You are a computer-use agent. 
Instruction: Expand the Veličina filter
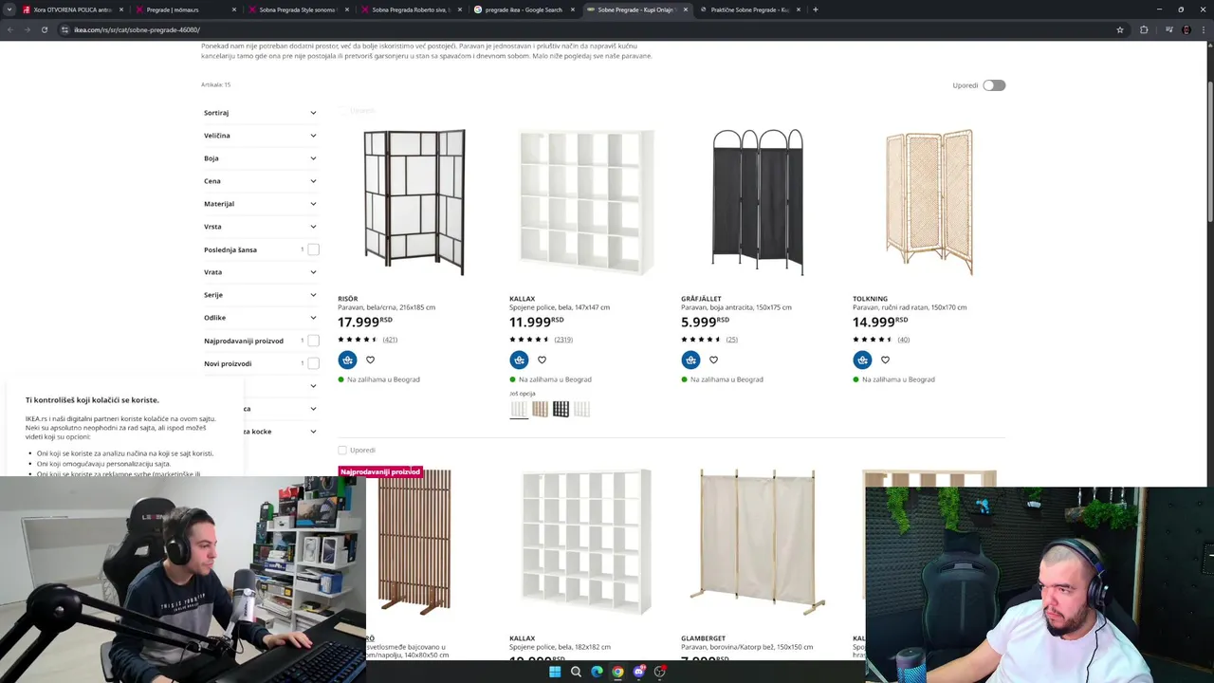coord(260,136)
